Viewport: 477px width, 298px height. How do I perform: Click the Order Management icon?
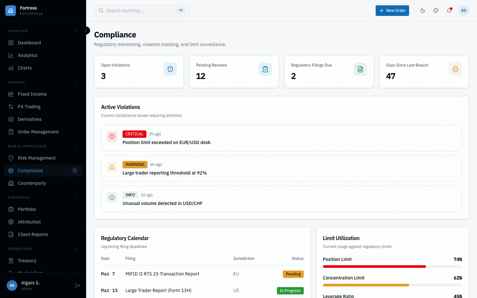point(11,132)
